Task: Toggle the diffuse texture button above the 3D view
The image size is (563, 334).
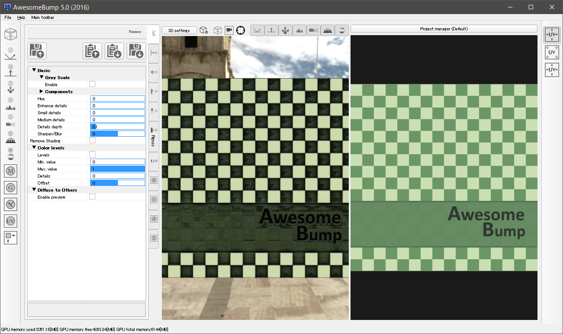Action: (x=257, y=30)
